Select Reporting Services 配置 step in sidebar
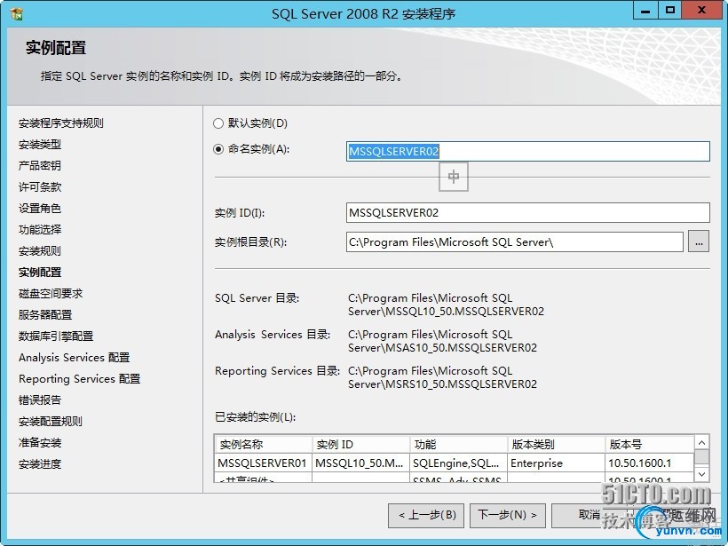The image size is (728, 546). click(79, 379)
